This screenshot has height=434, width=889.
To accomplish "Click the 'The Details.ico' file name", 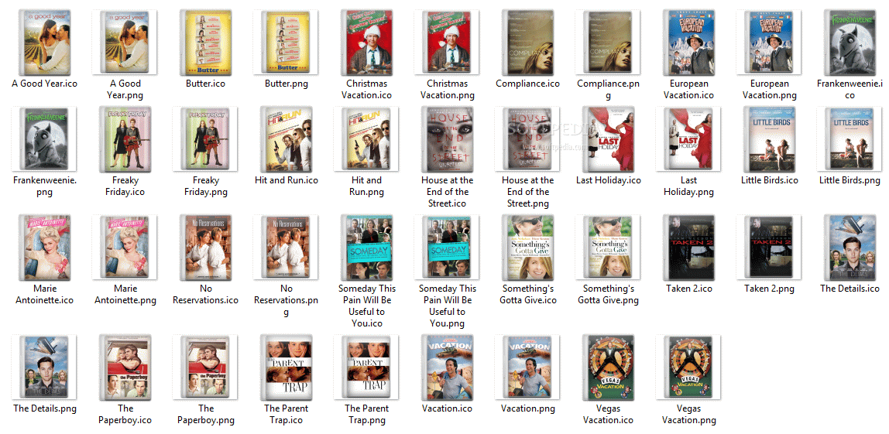I will pyautogui.click(x=850, y=289).
